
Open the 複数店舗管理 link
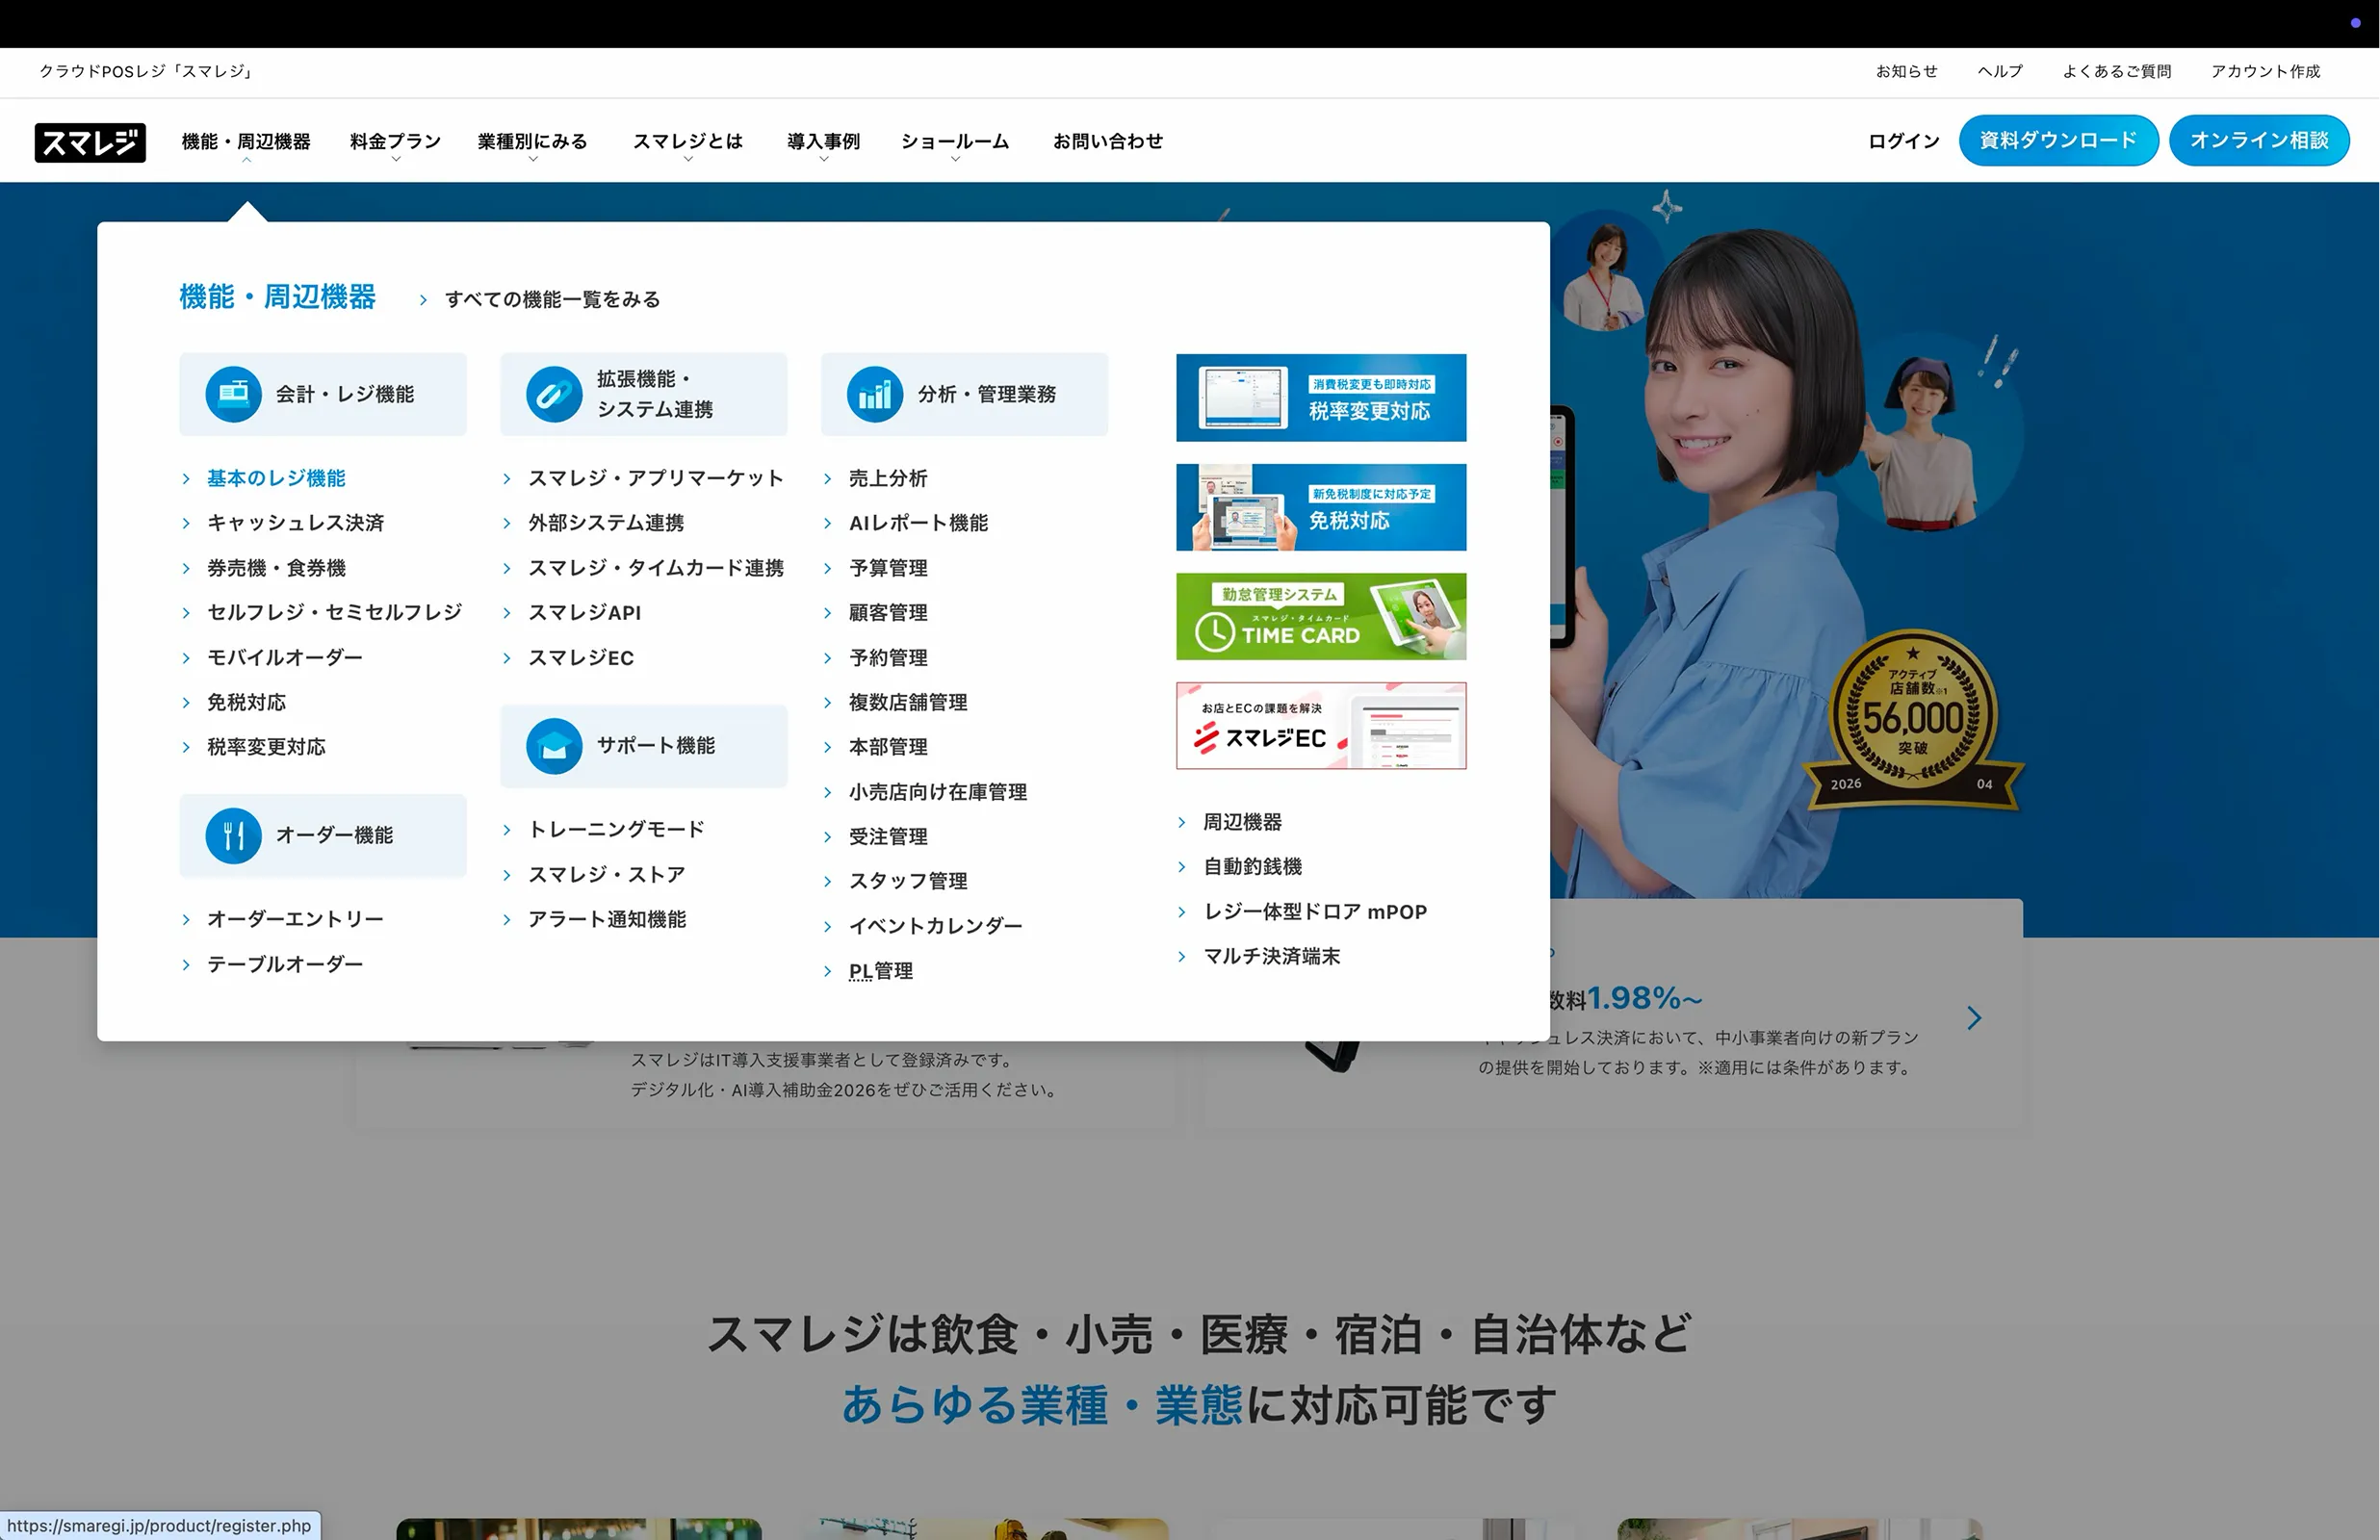click(908, 702)
